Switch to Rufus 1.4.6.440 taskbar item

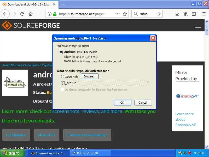tap(90, 153)
